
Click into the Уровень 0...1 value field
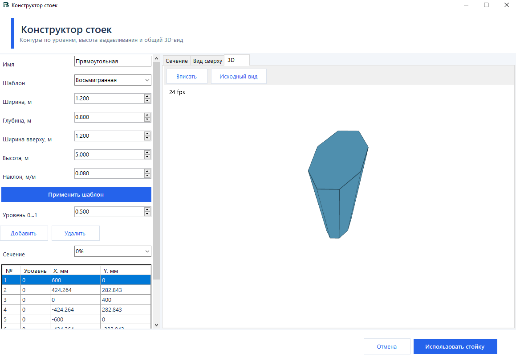tap(109, 212)
